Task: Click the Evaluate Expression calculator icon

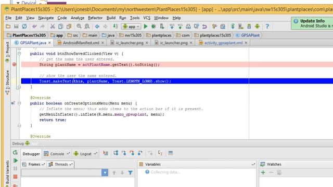Action: [x=170, y=153]
